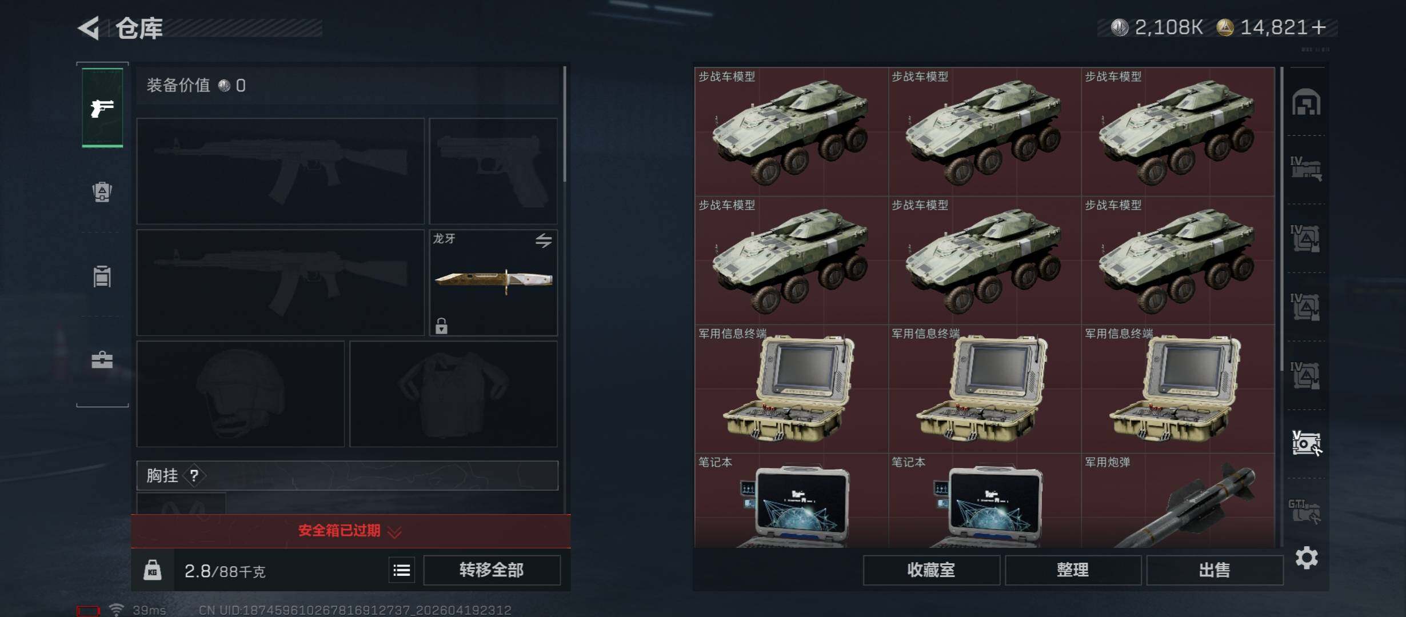Select the 军用炮弹 item thumbnail
This screenshot has width=1406, height=617.
pyautogui.click(x=1178, y=501)
